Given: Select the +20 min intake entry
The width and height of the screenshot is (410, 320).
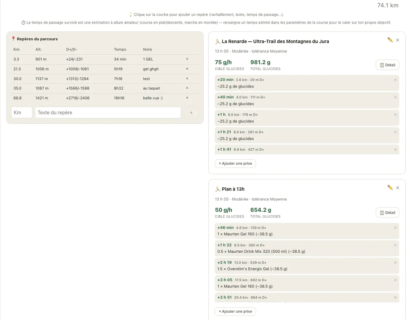Looking at the screenshot, I should click(307, 83).
